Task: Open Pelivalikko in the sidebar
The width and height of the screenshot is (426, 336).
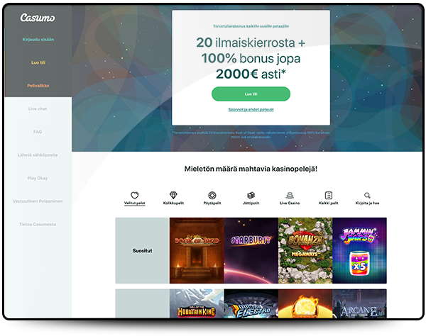Action: [38, 86]
